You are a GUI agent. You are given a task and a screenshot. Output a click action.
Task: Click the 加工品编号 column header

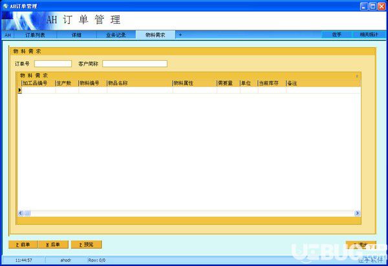(x=38, y=83)
